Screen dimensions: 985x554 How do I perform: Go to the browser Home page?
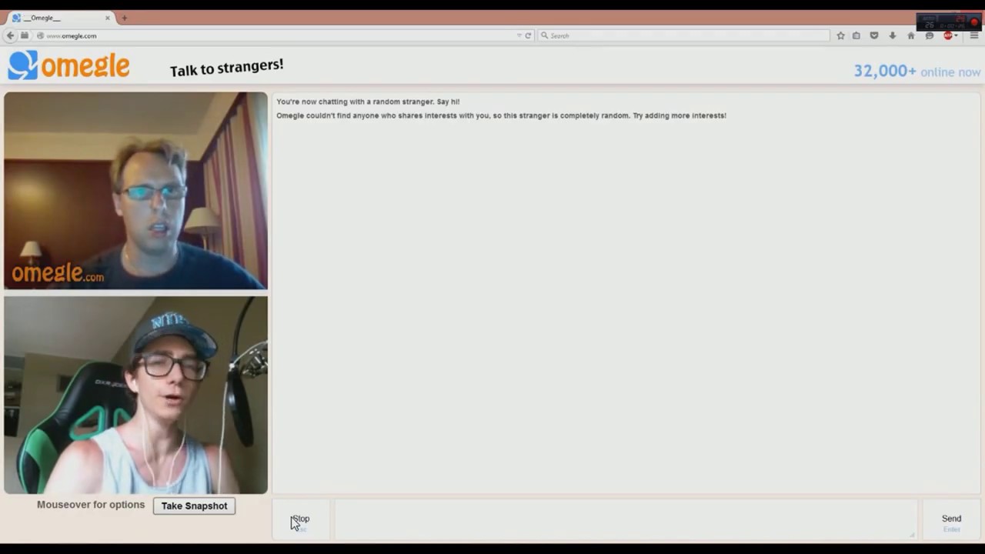click(911, 35)
